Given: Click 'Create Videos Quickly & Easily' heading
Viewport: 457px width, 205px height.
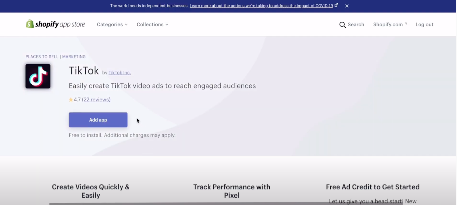Looking at the screenshot, I should click(91, 191).
